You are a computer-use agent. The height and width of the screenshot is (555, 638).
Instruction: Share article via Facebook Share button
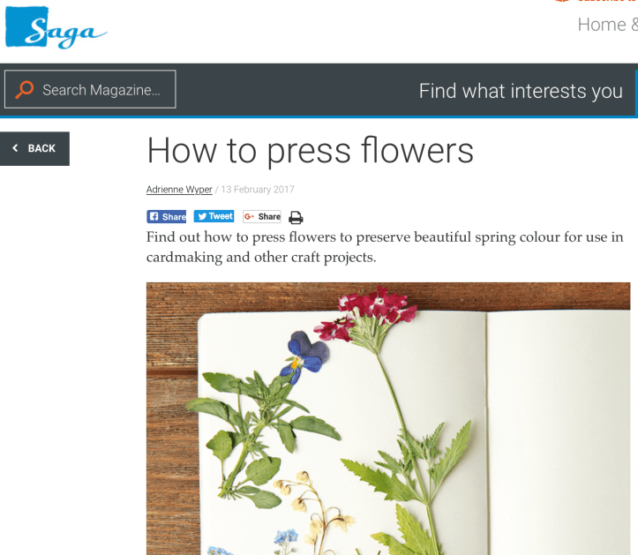click(167, 216)
